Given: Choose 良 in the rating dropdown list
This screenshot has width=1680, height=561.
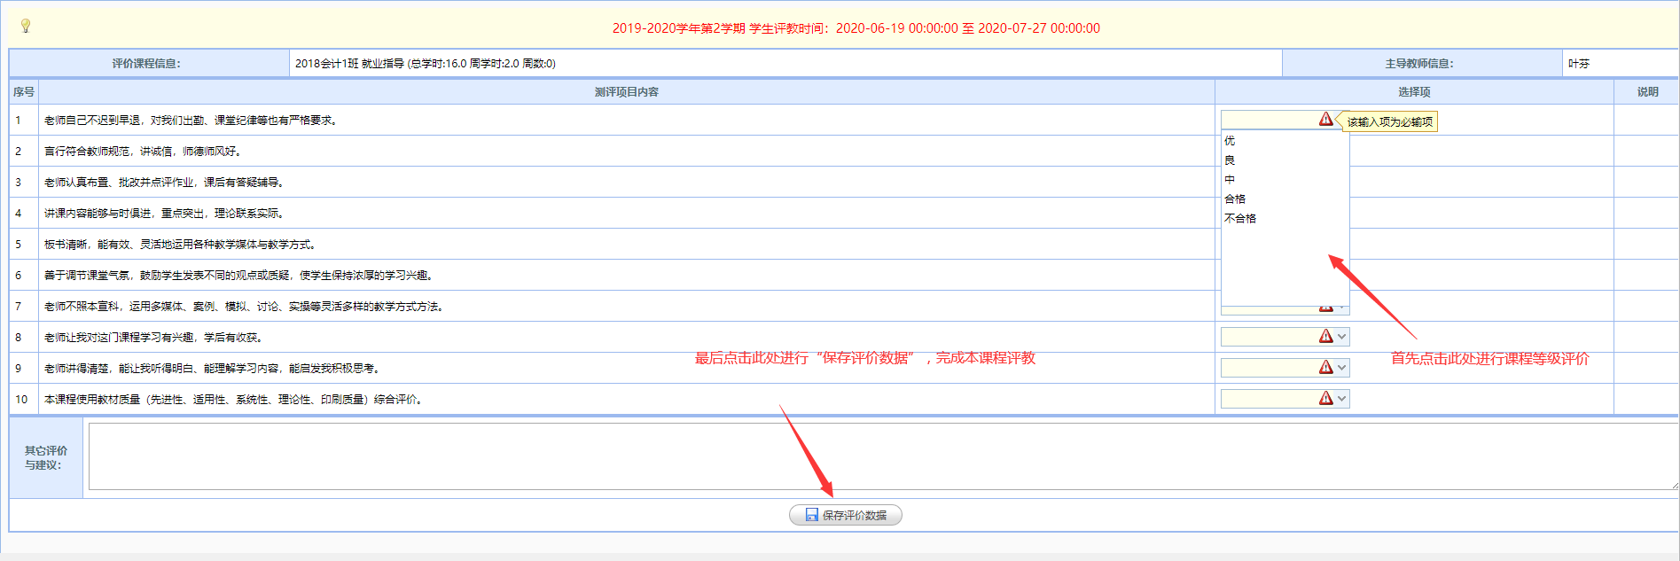Looking at the screenshot, I should click(x=1230, y=160).
